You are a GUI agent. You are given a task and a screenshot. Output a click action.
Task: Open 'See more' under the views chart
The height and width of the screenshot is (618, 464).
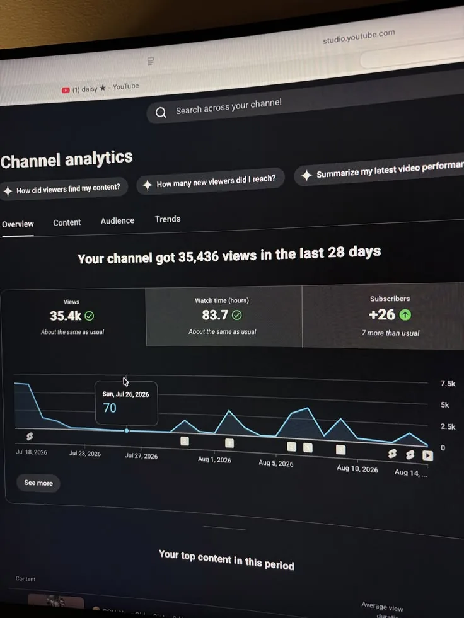point(38,483)
